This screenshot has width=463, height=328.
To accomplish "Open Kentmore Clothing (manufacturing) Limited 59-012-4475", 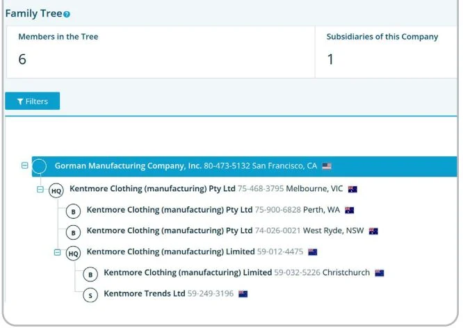I will tap(171, 252).
